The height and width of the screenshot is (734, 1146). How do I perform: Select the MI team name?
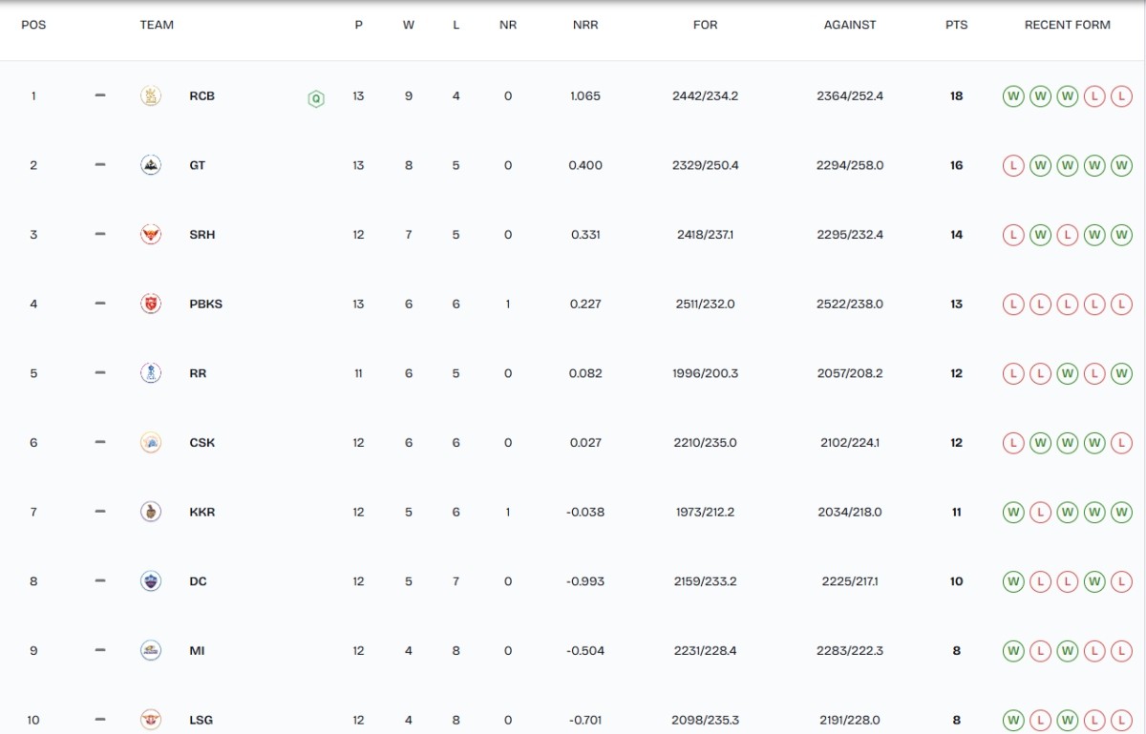197,651
